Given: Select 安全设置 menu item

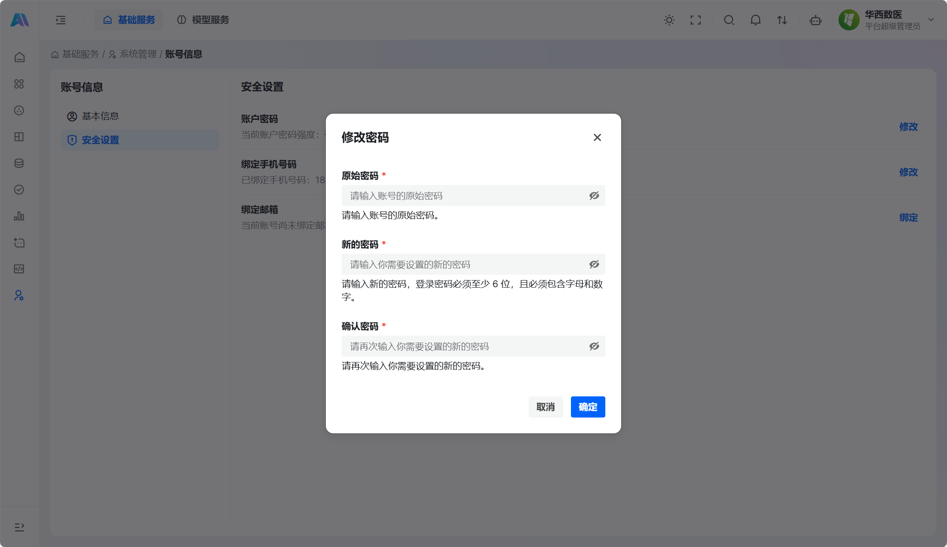Looking at the screenshot, I should [x=140, y=140].
